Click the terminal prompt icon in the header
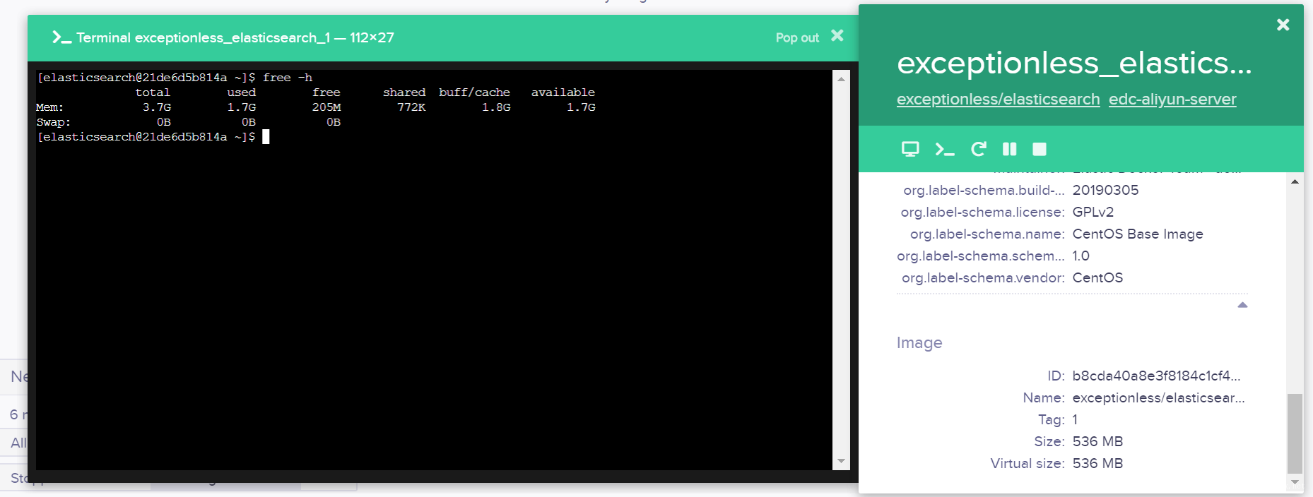The width and height of the screenshot is (1313, 497). 61,37
